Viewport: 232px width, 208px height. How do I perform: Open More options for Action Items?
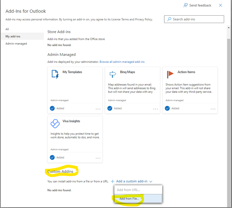click(213, 109)
